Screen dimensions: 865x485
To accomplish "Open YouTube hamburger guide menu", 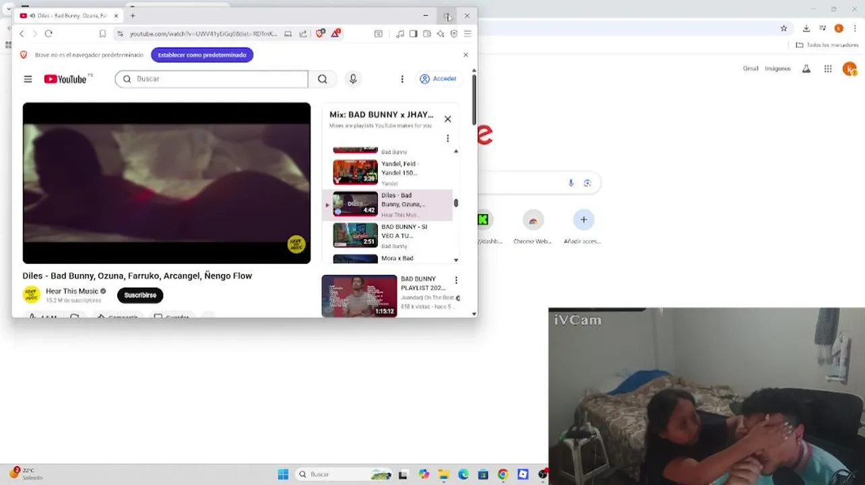I will coord(28,79).
